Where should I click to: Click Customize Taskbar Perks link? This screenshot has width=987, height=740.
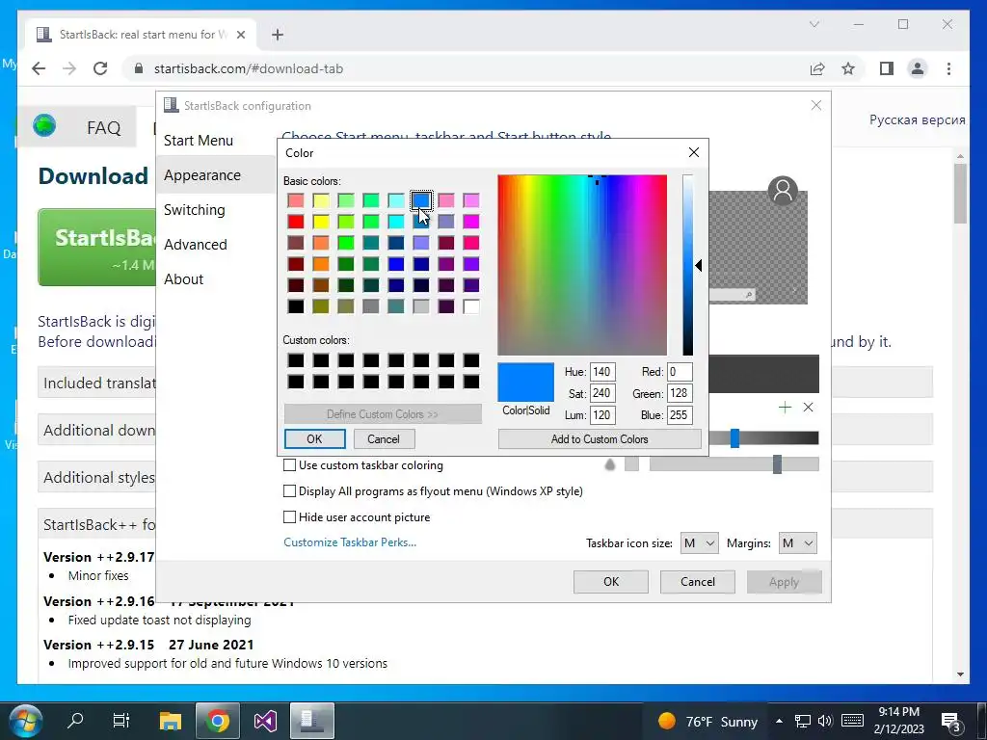coord(350,542)
